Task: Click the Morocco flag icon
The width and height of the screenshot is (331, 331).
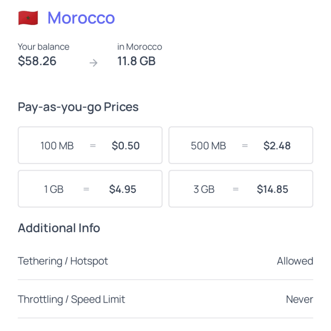Action: (x=28, y=18)
